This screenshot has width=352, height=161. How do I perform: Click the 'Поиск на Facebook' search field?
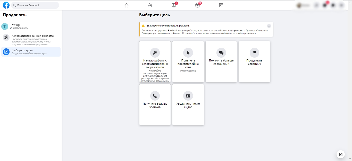pos(35,5)
